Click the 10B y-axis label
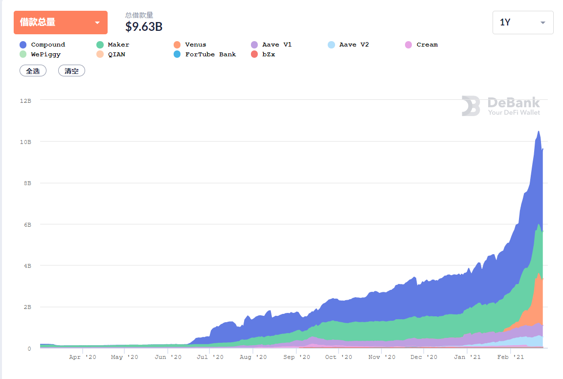The width and height of the screenshot is (563, 379). click(25, 142)
